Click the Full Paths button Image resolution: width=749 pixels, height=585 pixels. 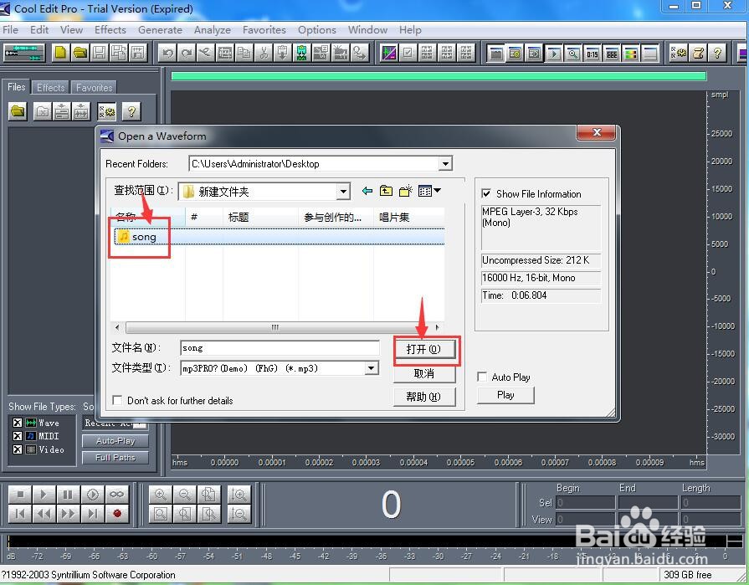[115, 458]
